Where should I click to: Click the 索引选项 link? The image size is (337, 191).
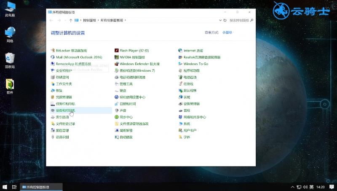pyautogui.click(x=62, y=117)
